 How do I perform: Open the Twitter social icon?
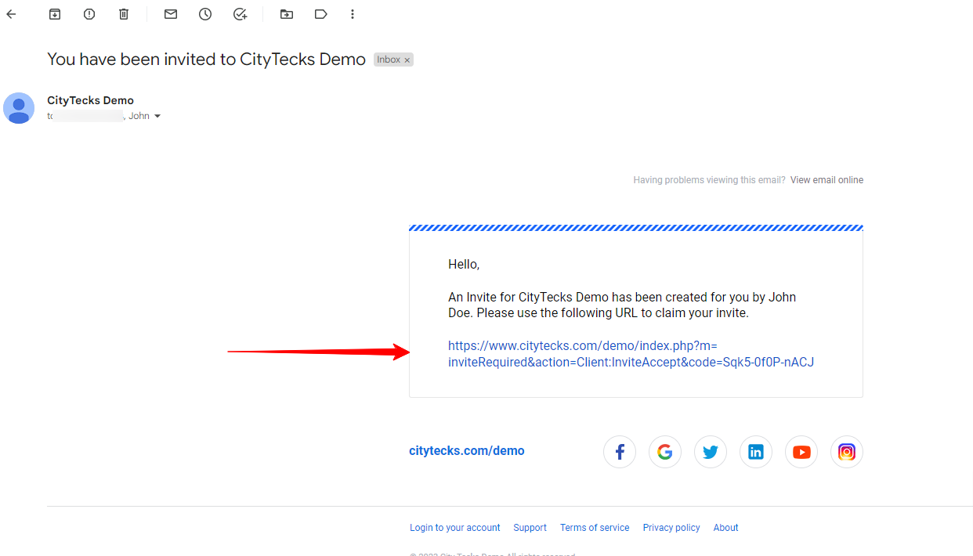point(711,452)
